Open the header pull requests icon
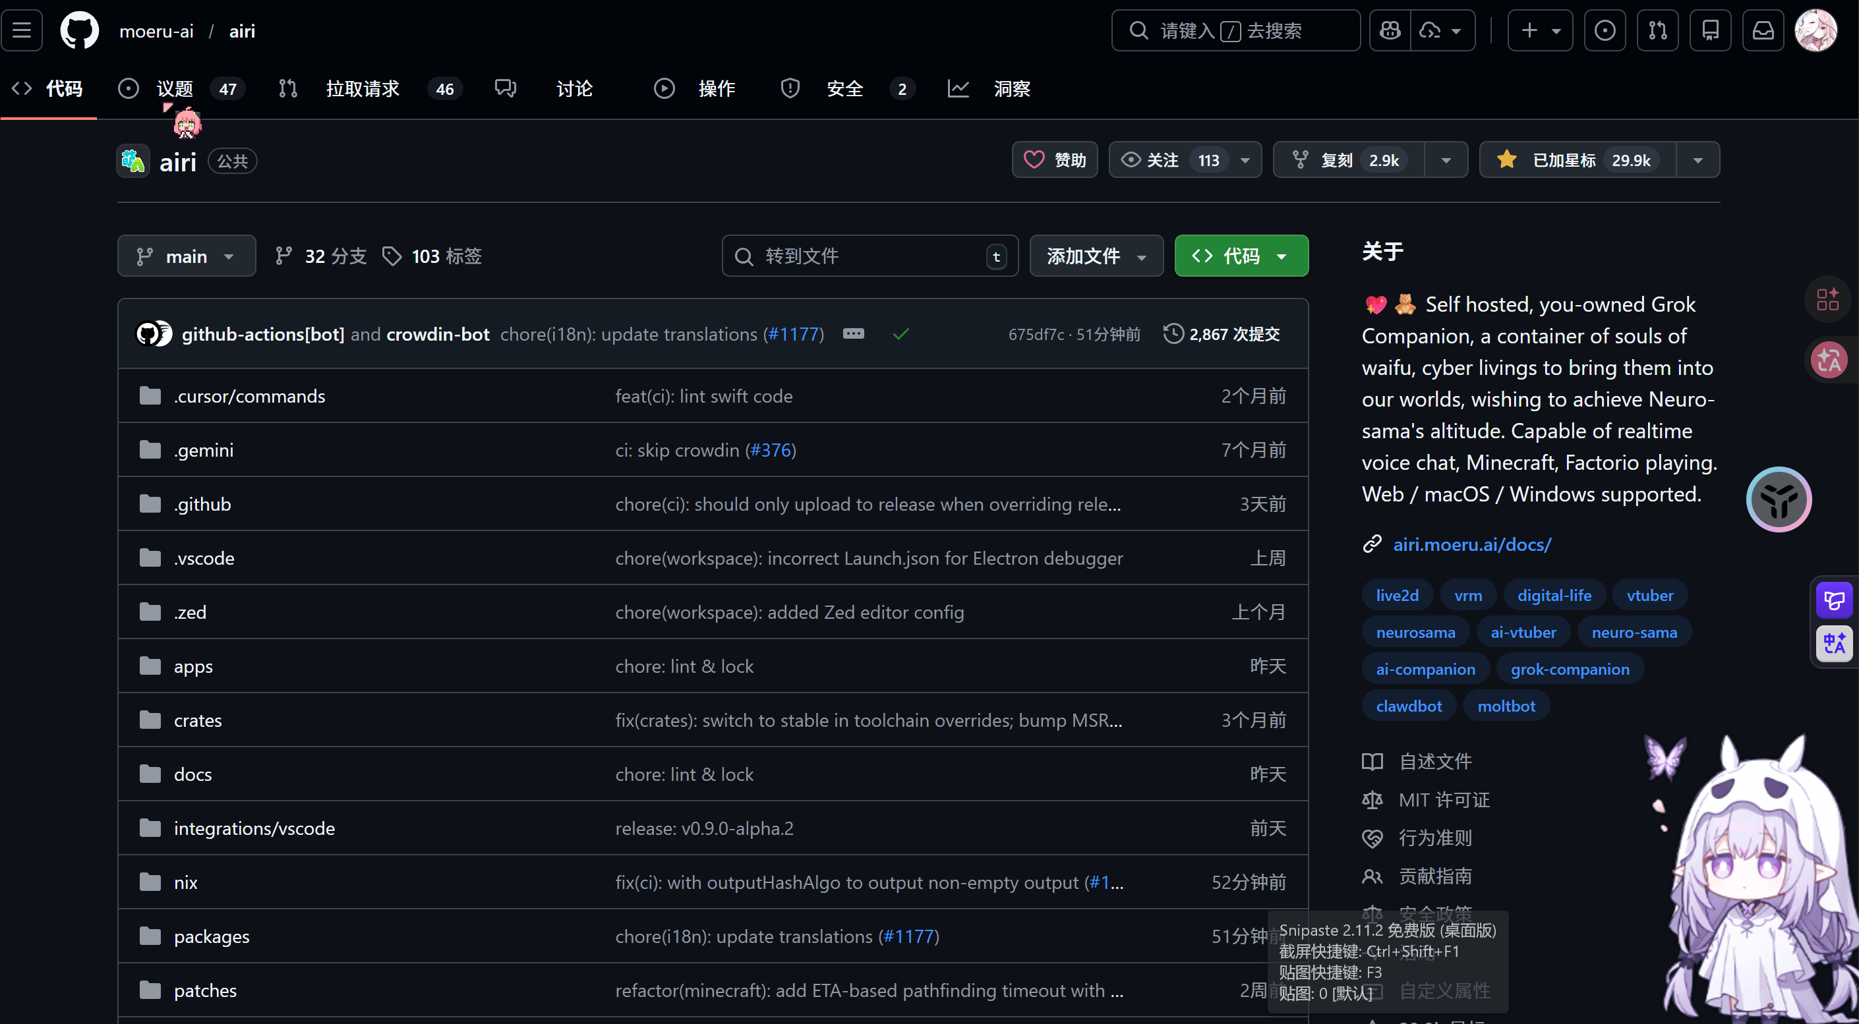 coord(1657,30)
